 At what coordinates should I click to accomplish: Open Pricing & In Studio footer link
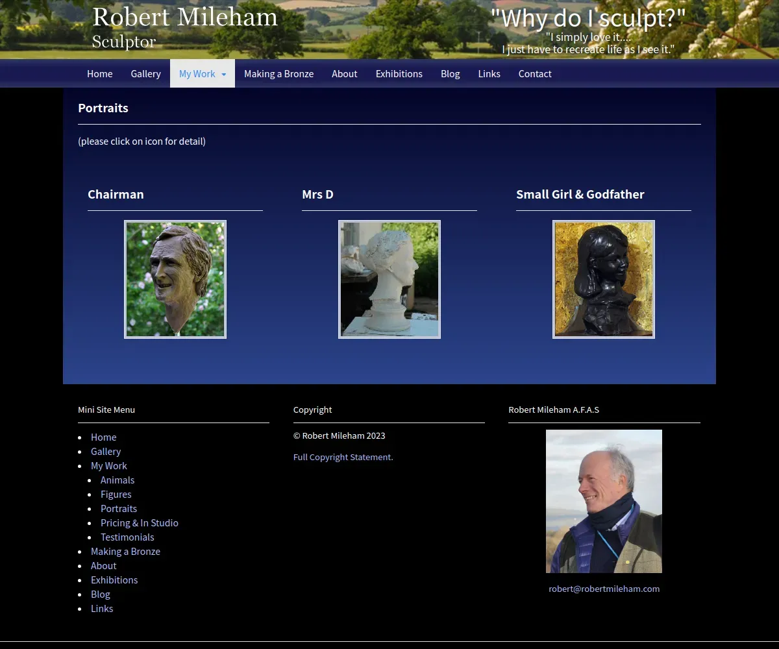140,522
